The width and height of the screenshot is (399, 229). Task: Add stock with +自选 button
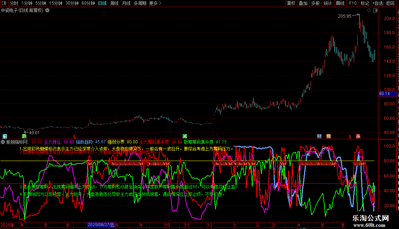(377, 3)
